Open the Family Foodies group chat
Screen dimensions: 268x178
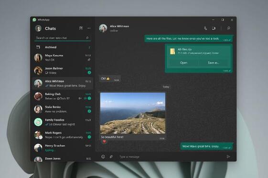pos(63,122)
